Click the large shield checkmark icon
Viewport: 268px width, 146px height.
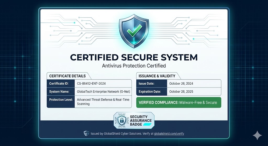(134, 31)
